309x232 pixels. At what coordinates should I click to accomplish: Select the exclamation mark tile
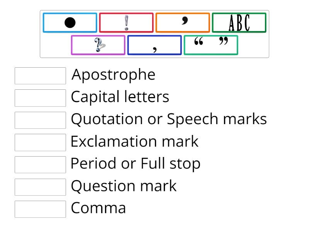126,23
